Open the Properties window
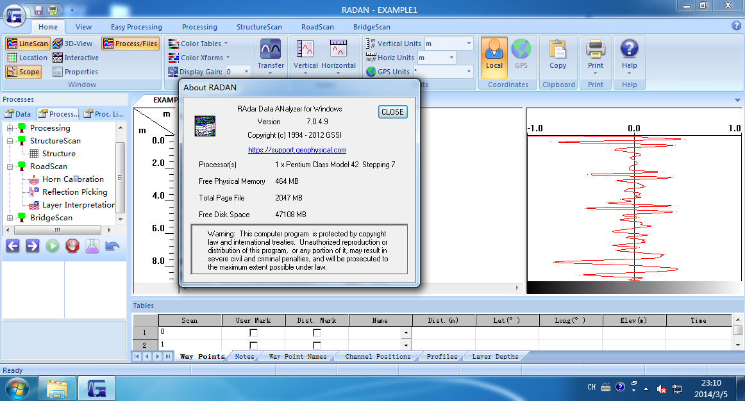 click(x=75, y=72)
